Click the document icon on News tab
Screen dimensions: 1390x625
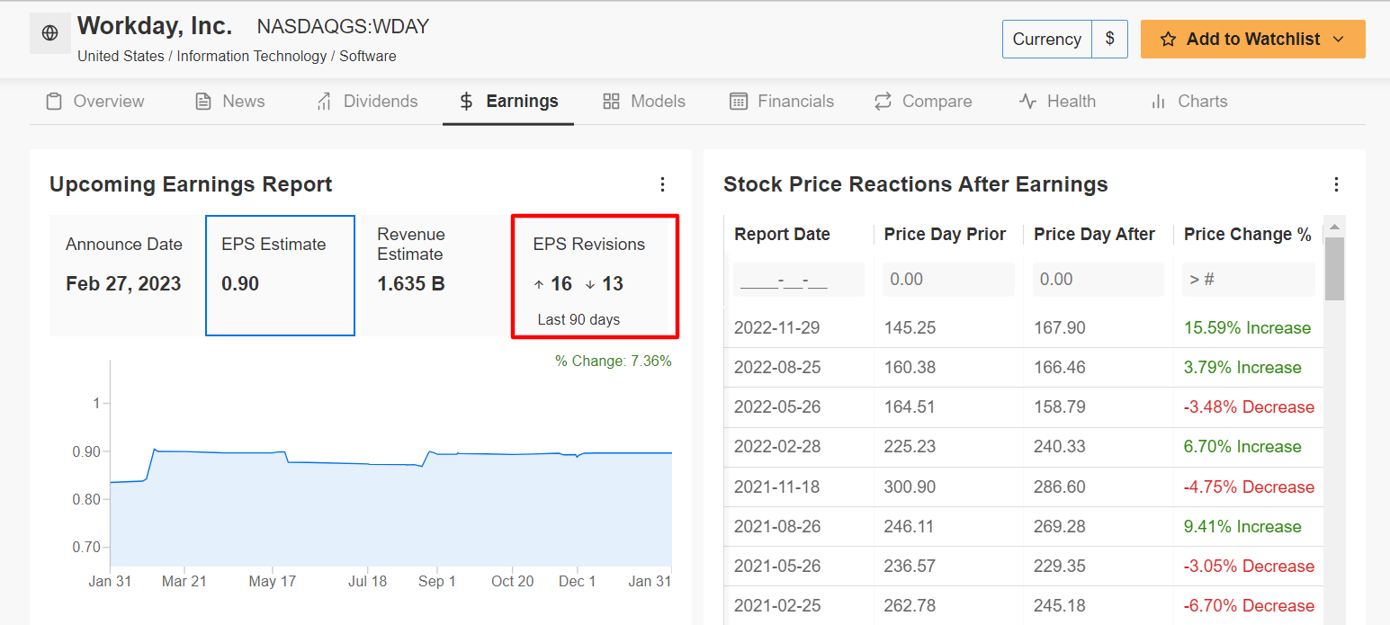[203, 102]
